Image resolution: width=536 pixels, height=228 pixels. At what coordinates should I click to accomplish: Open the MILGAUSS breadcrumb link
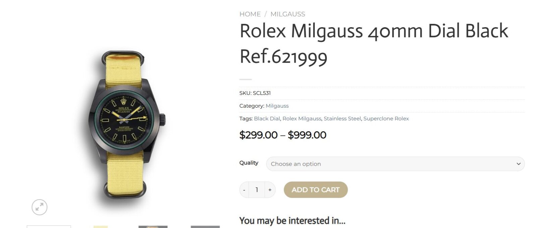(x=287, y=14)
